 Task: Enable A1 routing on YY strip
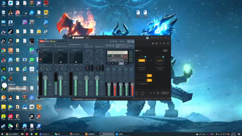(x=65, y=73)
